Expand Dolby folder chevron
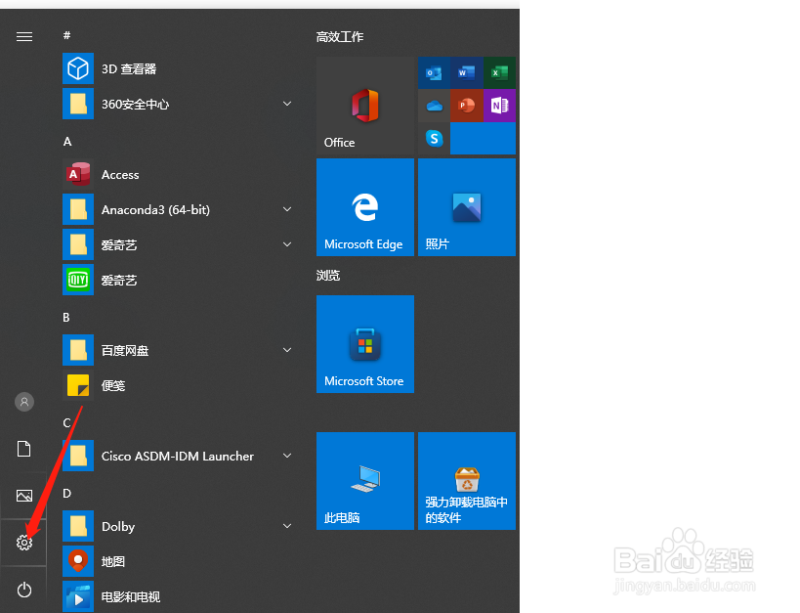The height and width of the screenshot is (613, 800). tap(287, 526)
